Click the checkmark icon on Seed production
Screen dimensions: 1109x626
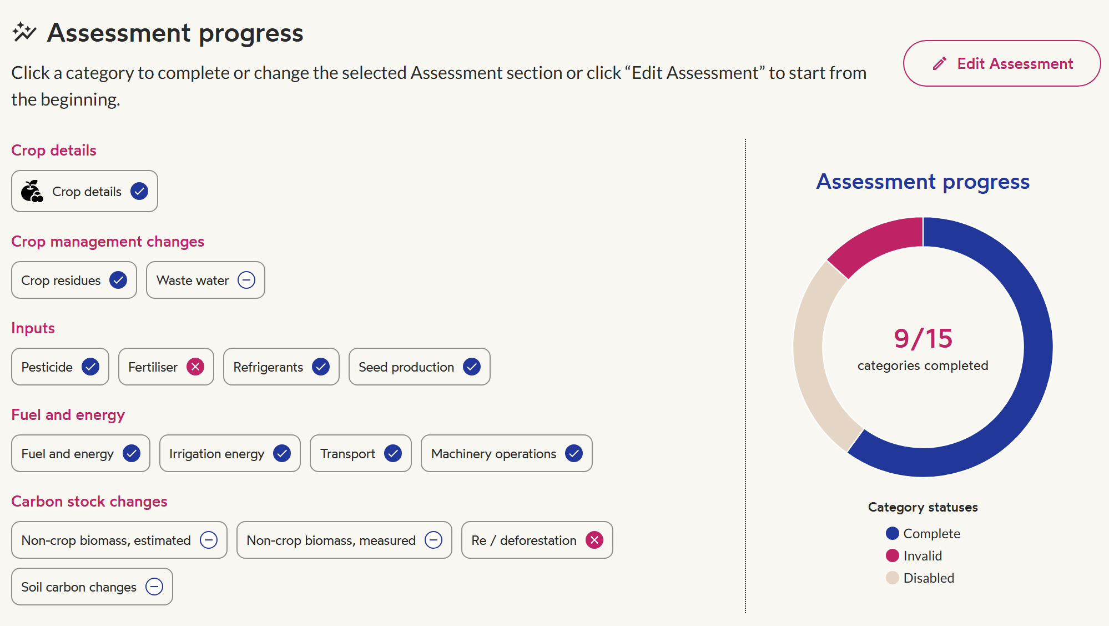pos(472,367)
